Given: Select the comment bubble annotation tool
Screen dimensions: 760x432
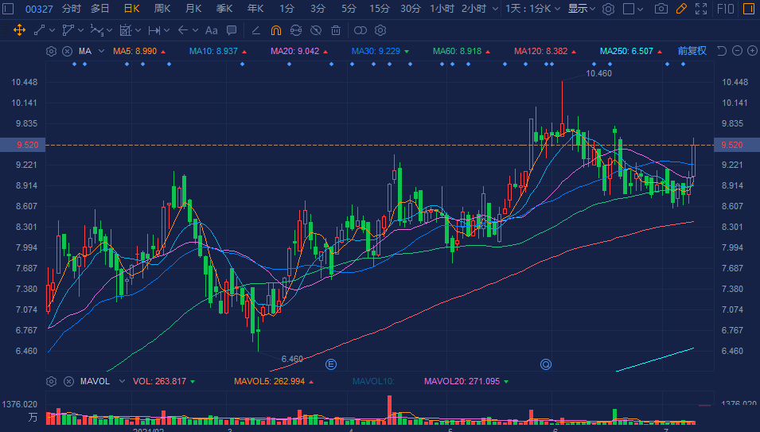Looking at the screenshot, I should (232, 30).
